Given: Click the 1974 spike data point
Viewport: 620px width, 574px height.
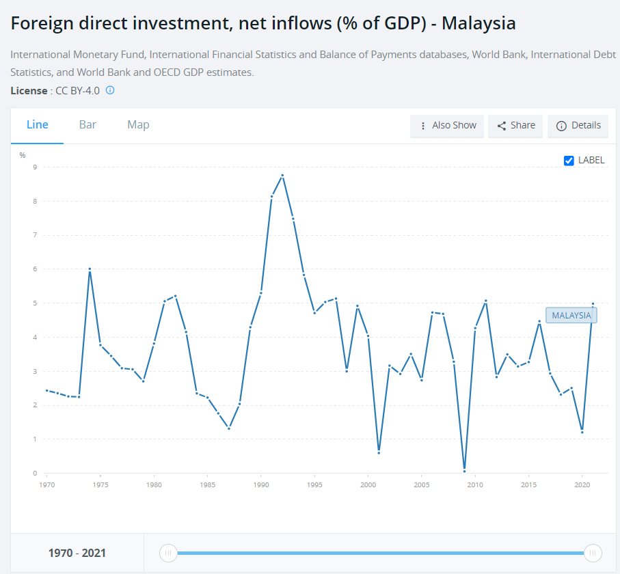Looking at the screenshot, I should pyautogui.click(x=90, y=269).
